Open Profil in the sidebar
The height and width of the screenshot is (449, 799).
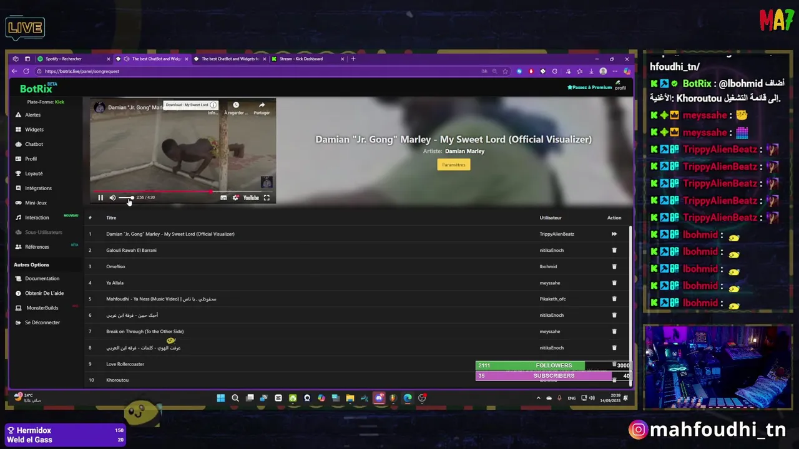(31, 159)
